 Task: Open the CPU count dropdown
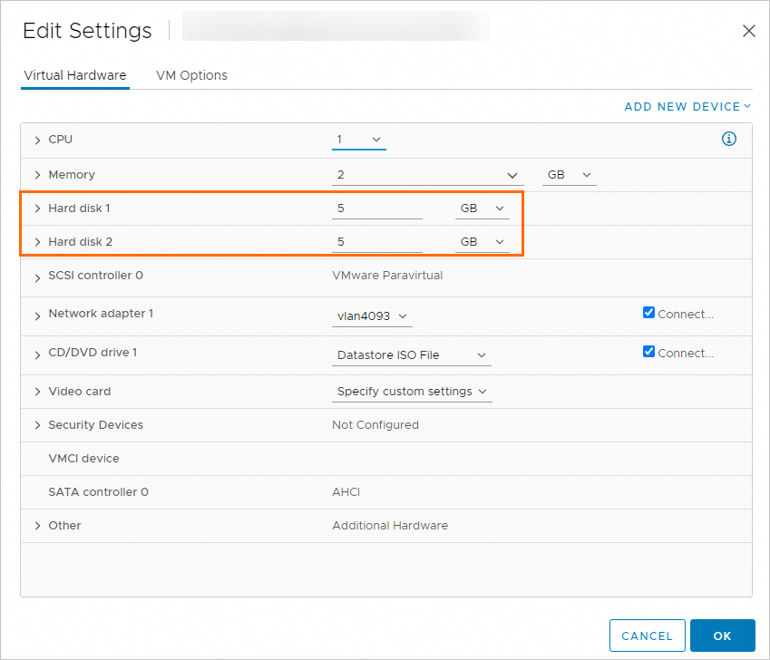coord(359,140)
